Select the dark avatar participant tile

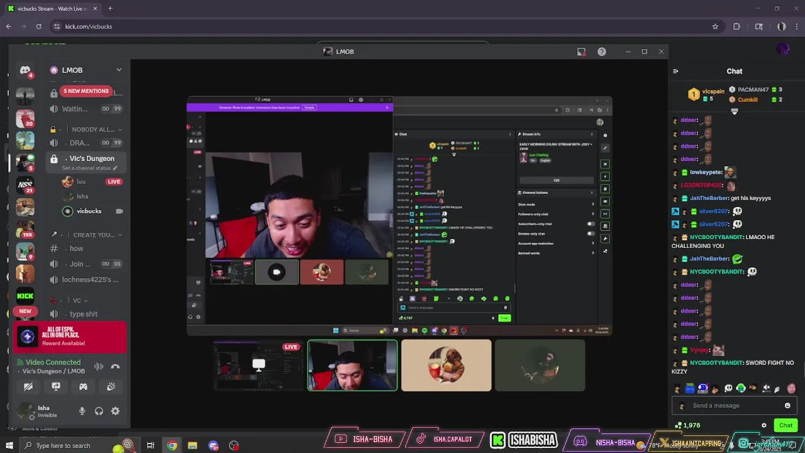(540, 366)
